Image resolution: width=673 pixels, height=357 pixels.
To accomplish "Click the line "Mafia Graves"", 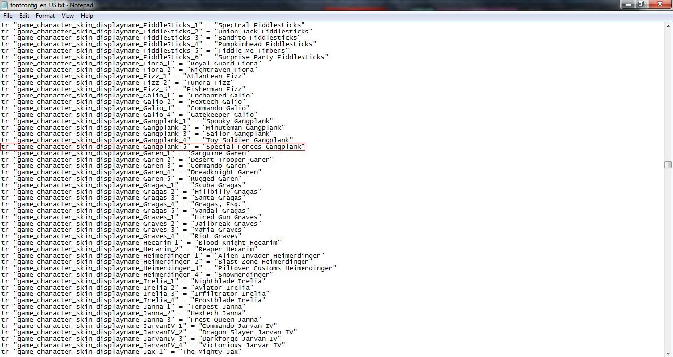I will point(124,229).
